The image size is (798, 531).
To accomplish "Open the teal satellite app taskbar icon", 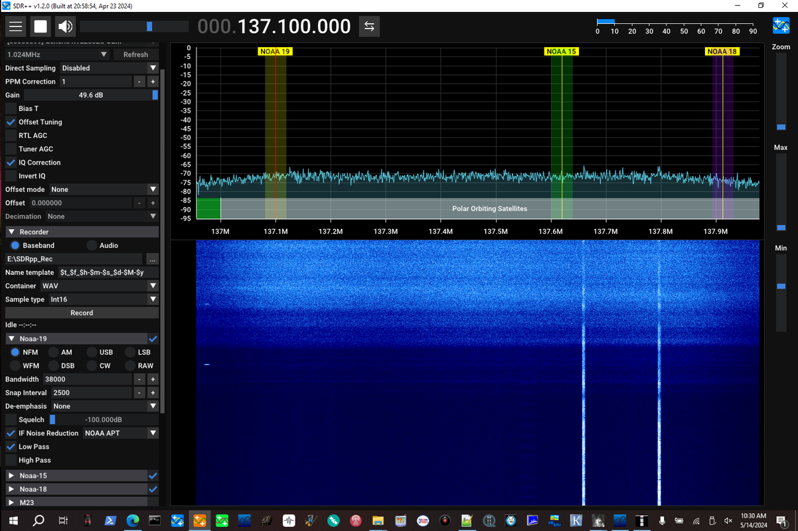I will pyautogui.click(x=333, y=521).
